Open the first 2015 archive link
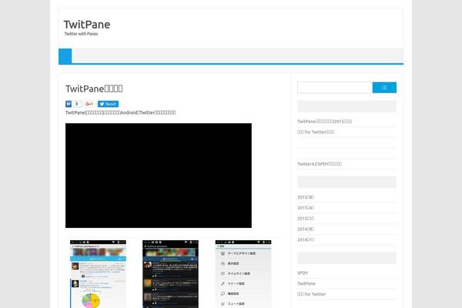Screen dimensions: 462x308 pyautogui.click(x=306, y=197)
